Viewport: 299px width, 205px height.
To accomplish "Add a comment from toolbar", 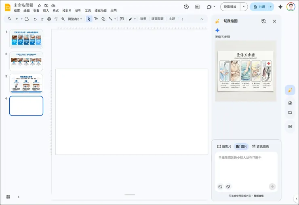I will point(122,19).
